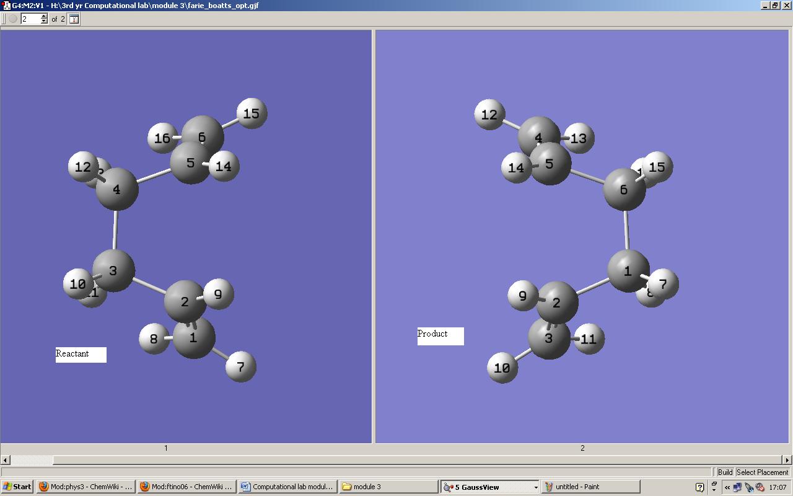
Task: Click the Product label box
Action: click(440, 335)
